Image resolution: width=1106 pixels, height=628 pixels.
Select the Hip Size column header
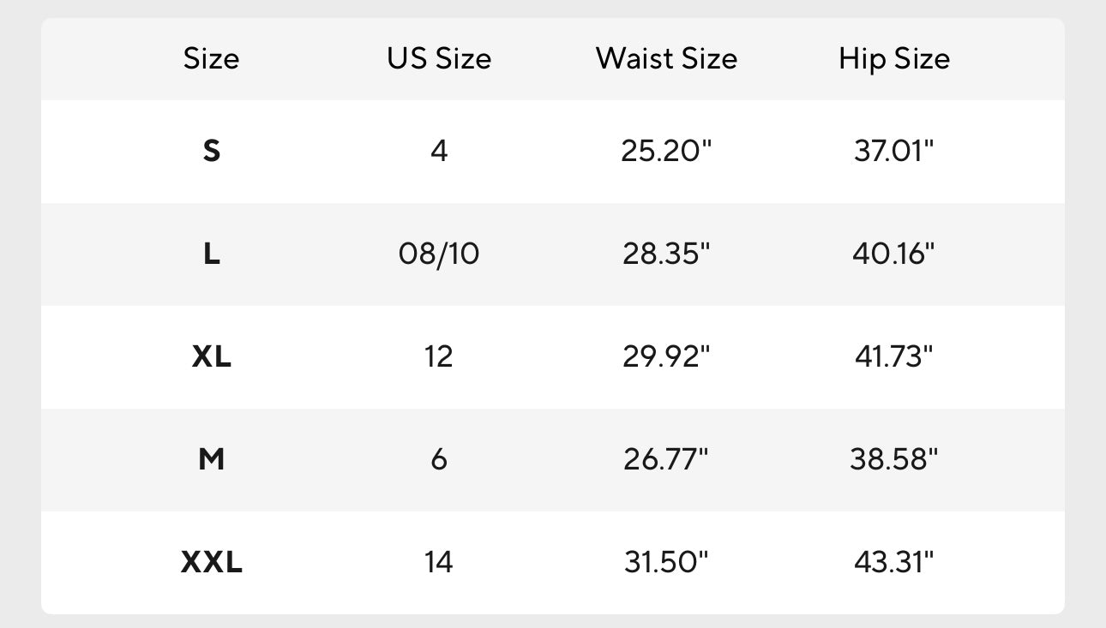[894, 58]
